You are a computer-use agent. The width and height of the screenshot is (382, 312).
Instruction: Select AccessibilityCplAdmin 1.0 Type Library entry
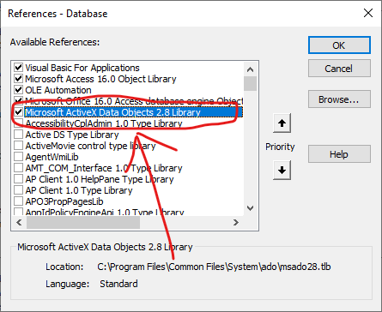pyautogui.click(x=104, y=123)
